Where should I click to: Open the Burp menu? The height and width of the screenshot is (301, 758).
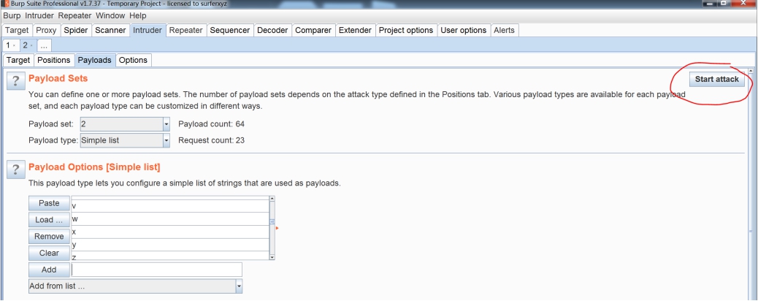pos(12,15)
